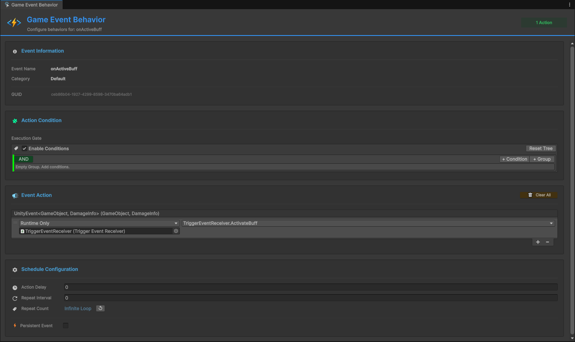
Task: Disable the Enable Conditions checkbox
Action: click(x=24, y=148)
